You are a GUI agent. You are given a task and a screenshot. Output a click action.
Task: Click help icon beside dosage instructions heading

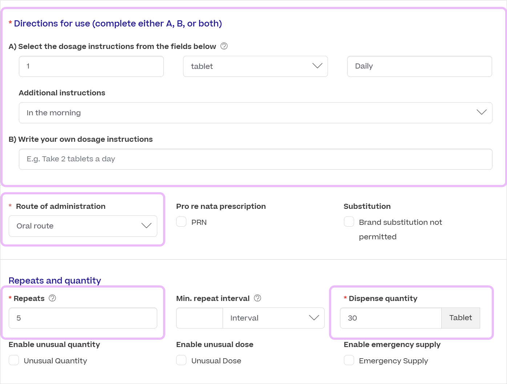click(224, 46)
